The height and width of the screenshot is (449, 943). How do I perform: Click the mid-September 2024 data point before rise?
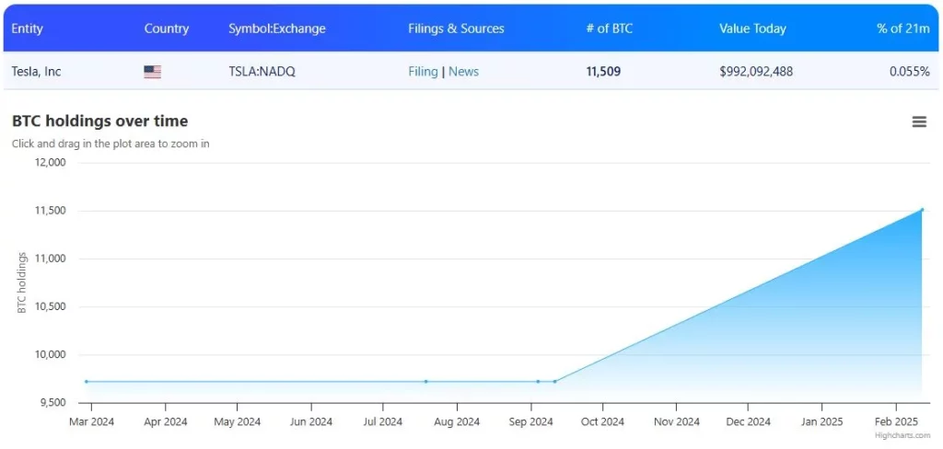(554, 382)
